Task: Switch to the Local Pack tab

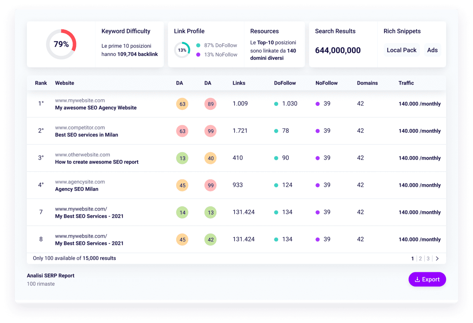Action: tap(401, 50)
